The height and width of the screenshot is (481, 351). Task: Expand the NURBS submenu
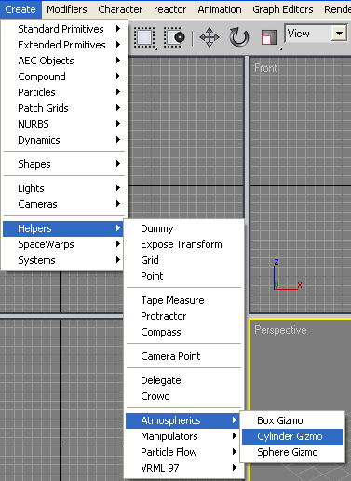63,124
